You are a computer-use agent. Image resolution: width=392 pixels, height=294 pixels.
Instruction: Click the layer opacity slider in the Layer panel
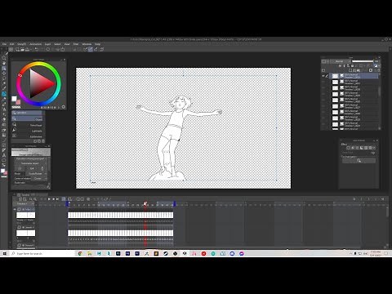tap(363, 61)
